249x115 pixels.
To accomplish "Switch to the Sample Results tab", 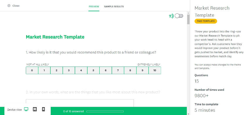I will (114, 6).
